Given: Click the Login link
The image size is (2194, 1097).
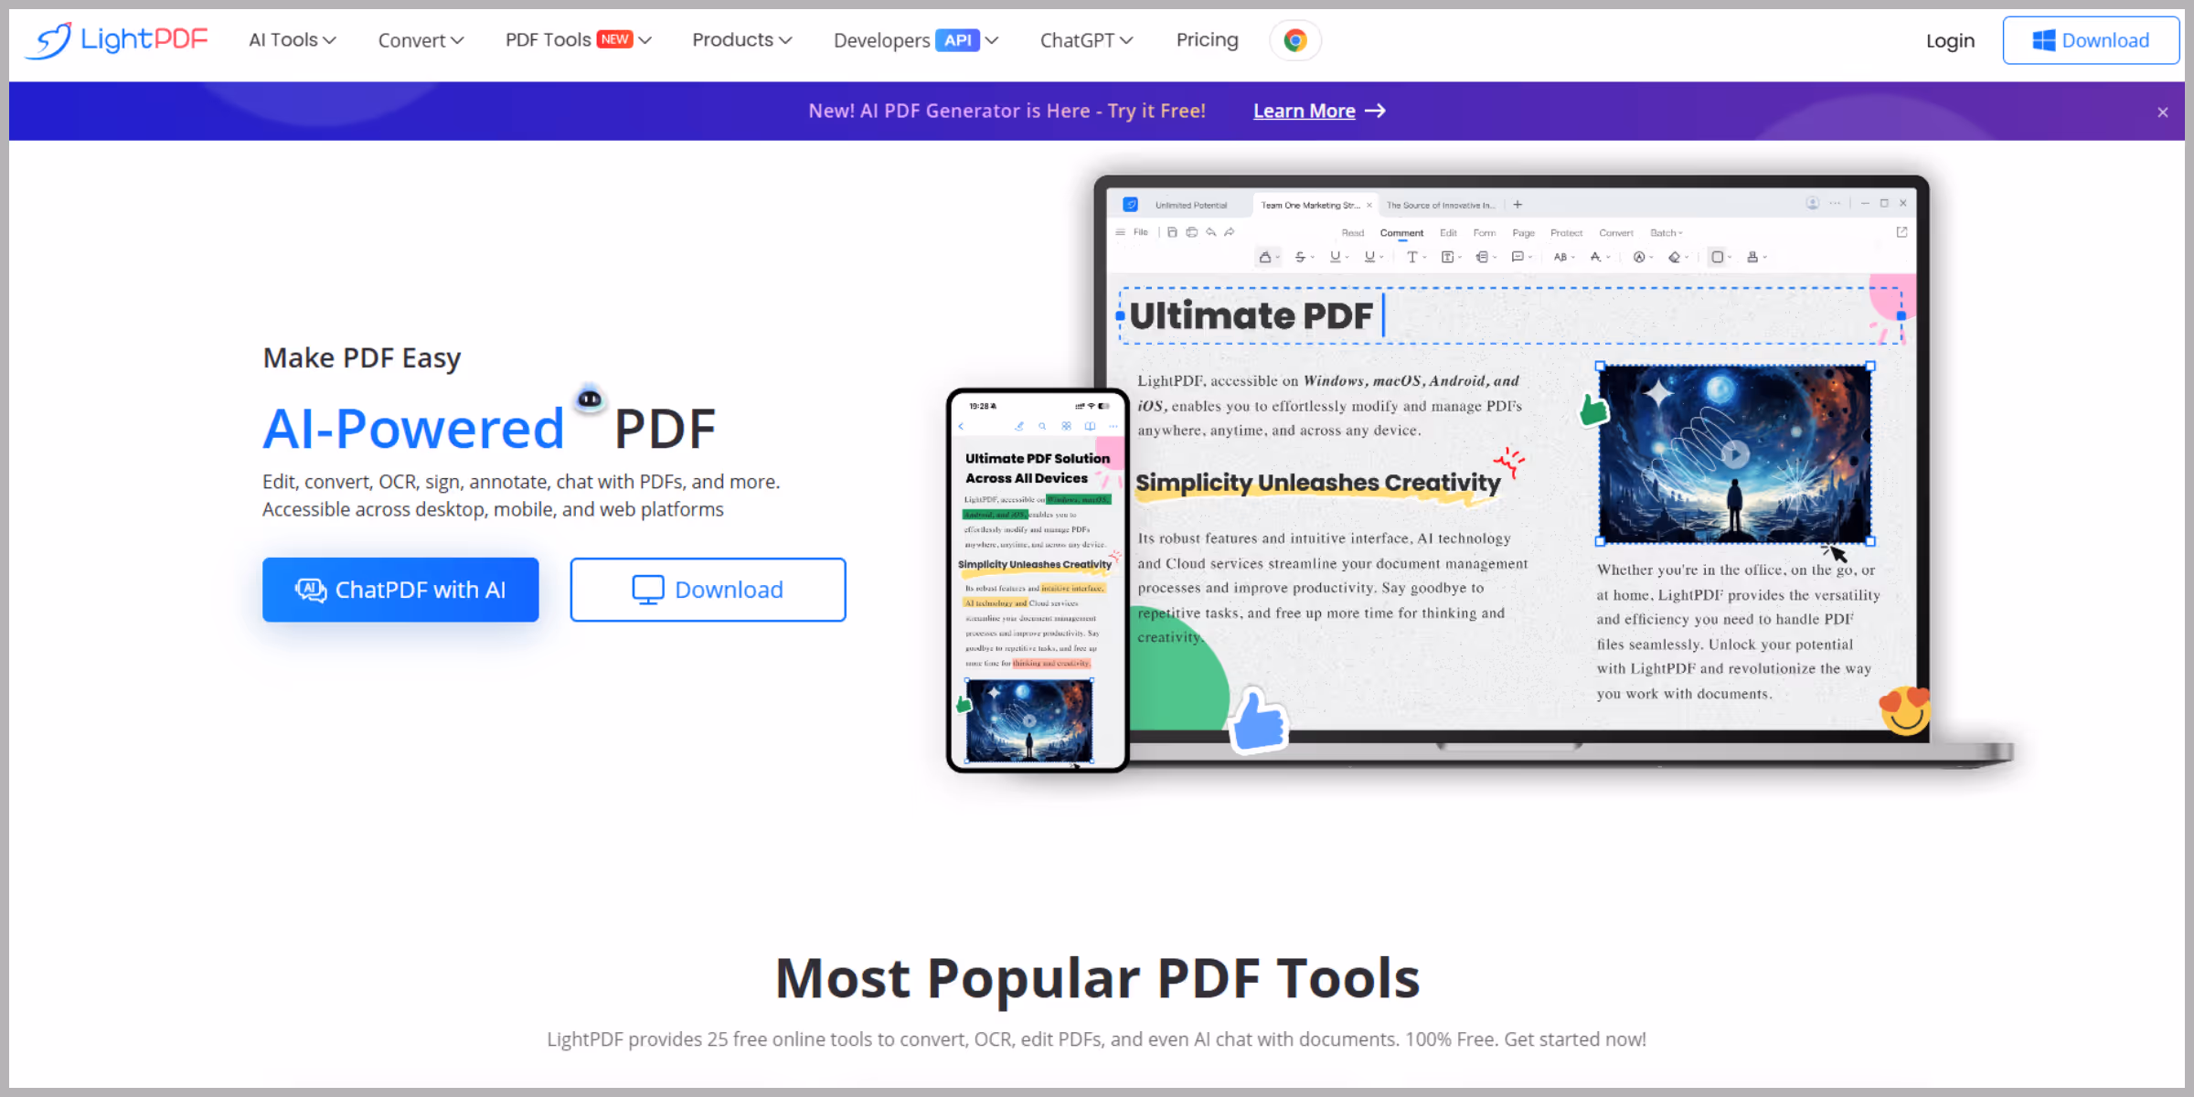Looking at the screenshot, I should (x=1950, y=41).
